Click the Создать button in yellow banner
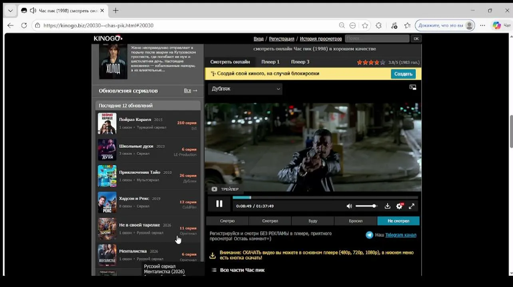513x287 pixels. pyautogui.click(x=403, y=74)
